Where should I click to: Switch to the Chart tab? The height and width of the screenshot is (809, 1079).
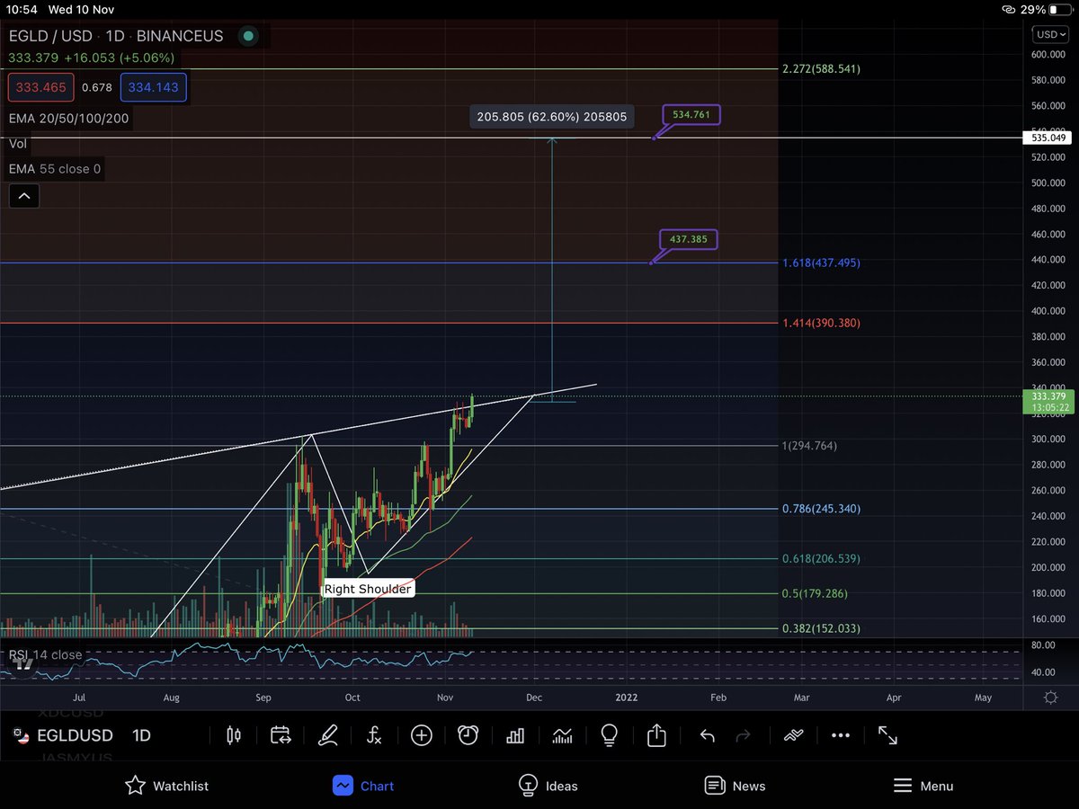[x=363, y=786]
